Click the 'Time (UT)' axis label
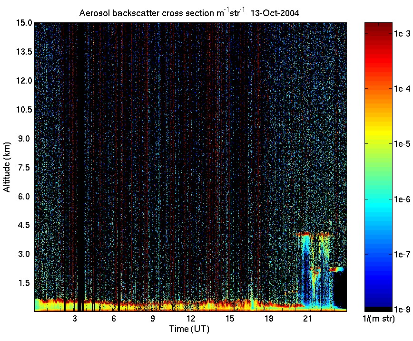Image resolution: width=413 pixels, height=341 pixels. coord(189,329)
